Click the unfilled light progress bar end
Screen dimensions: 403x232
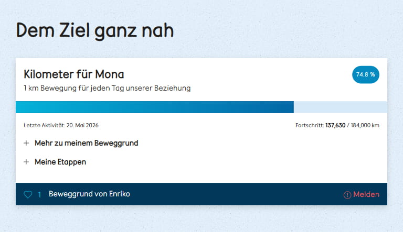tap(341, 107)
